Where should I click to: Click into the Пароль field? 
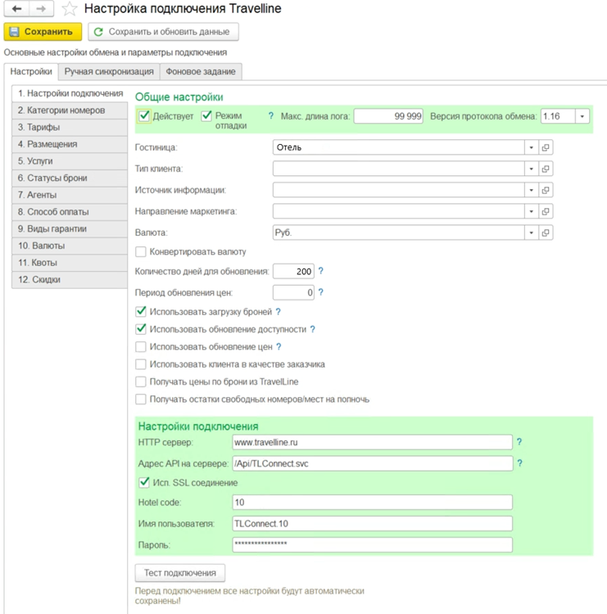[372, 544]
